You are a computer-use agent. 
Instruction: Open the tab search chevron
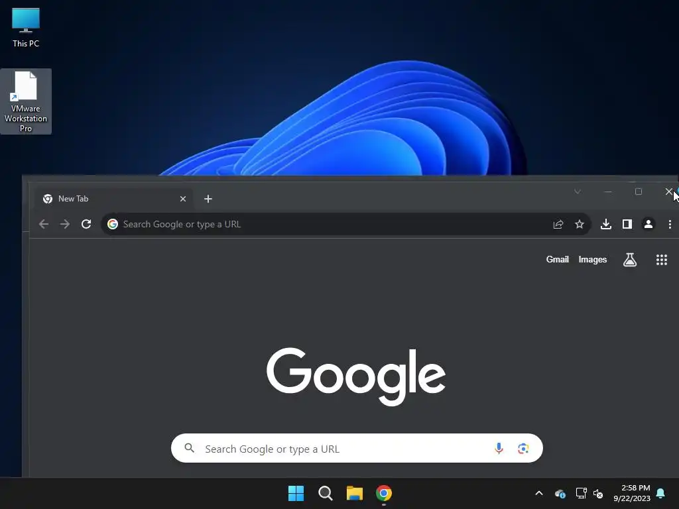tap(578, 192)
